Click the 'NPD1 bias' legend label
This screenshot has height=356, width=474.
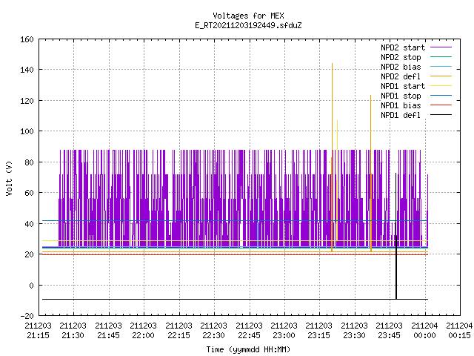pyautogui.click(x=401, y=105)
